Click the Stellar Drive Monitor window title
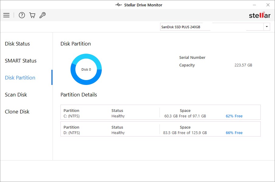This screenshot has width=275, height=182. pos(143,5)
